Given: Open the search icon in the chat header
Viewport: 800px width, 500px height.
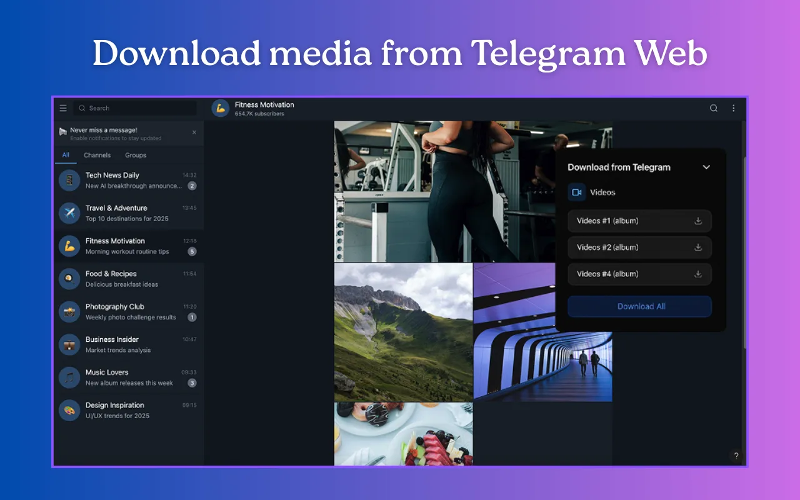Looking at the screenshot, I should click(x=714, y=108).
